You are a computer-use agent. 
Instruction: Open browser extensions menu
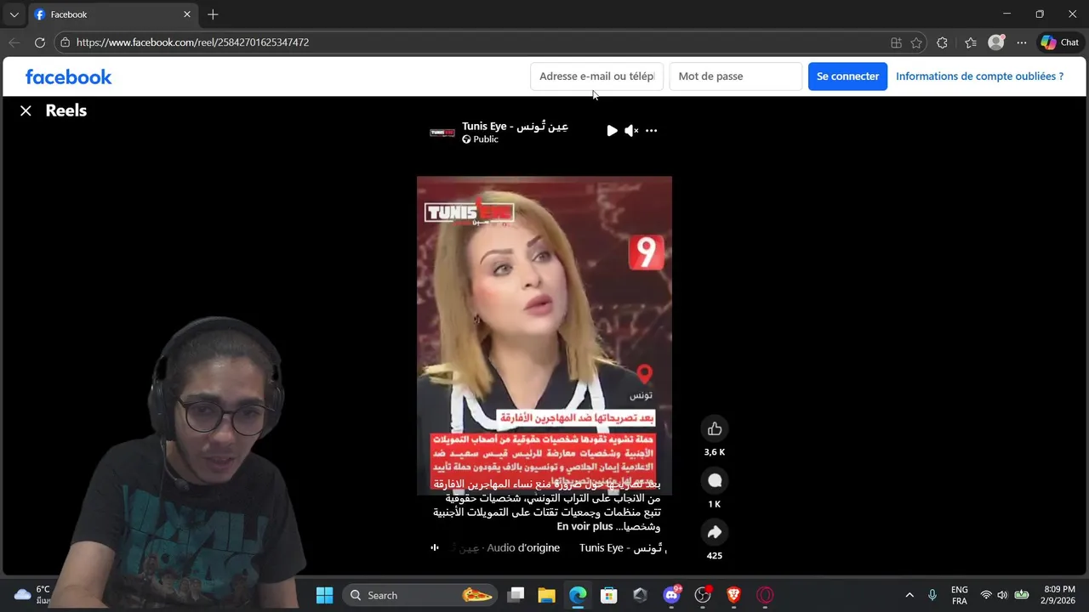pyautogui.click(x=942, y=42)
